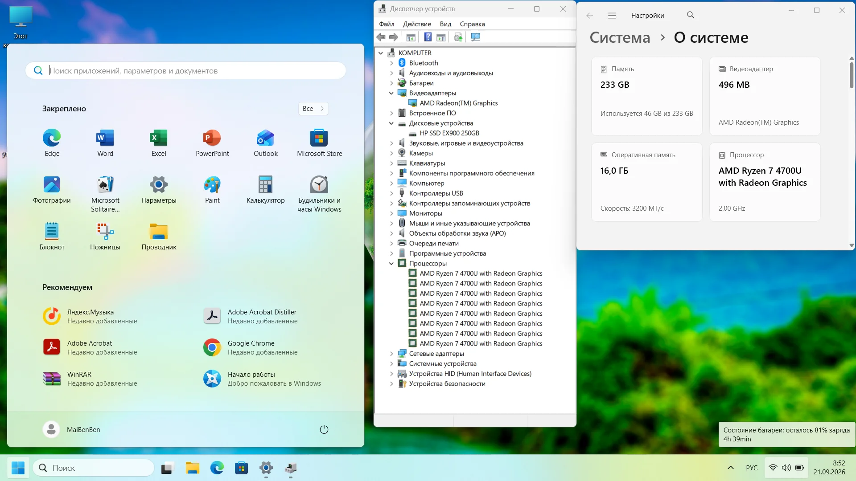Viewport: 856px width, 481px height.
Task: Open Outlook pinned app
Action: pyautogui.click(x=266, y=143)
